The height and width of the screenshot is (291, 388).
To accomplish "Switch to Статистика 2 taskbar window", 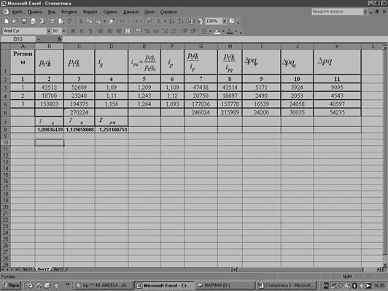I will click(x=287, y=285).
